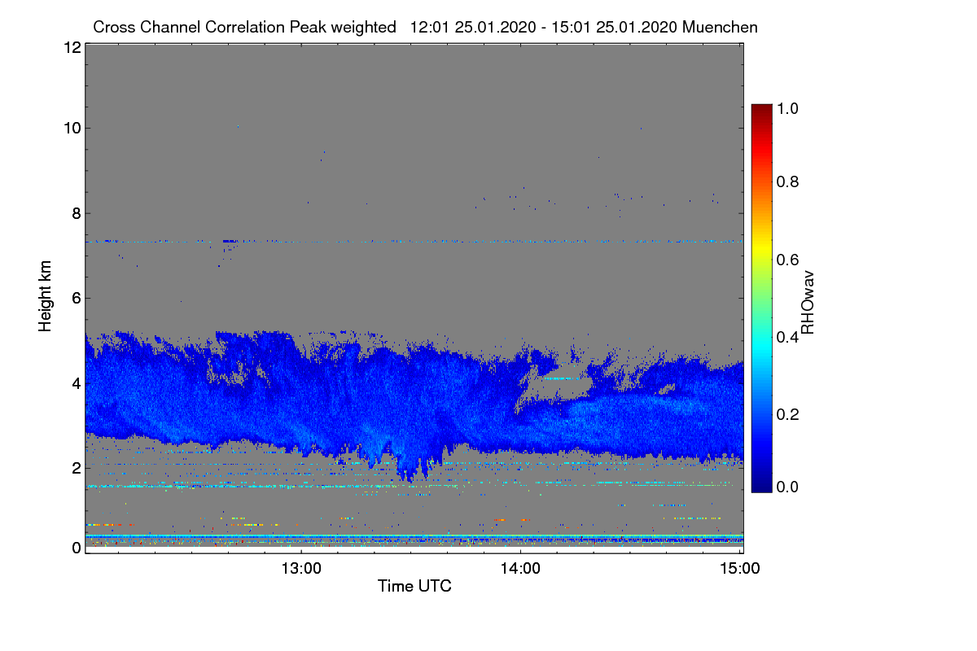Click the colorbar '0.8' value label
This screenshot has width=977, height=651.
786,181
